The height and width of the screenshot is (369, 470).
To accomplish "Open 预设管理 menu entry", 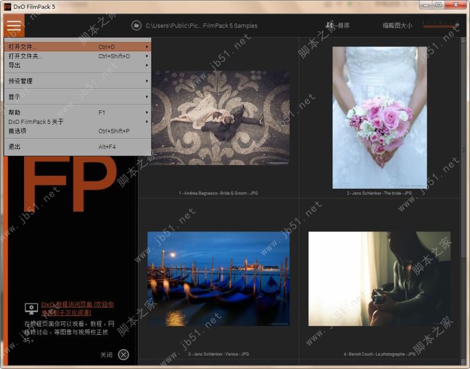I will point(78,81).
